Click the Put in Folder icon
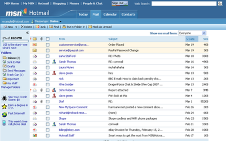The height and width of the screenshot is (141, 226). (x=64, y=27)
